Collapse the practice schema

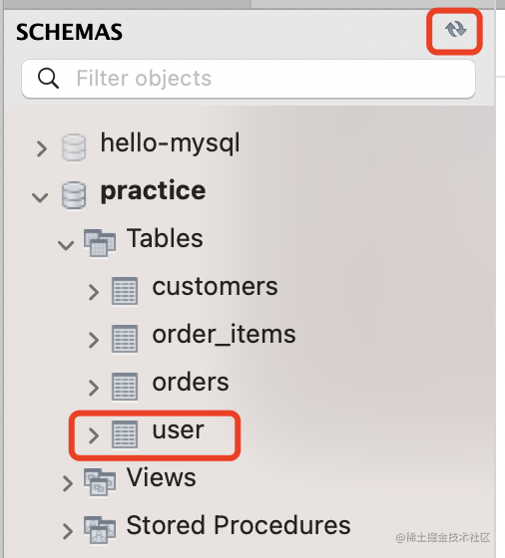tap(40, 197)
